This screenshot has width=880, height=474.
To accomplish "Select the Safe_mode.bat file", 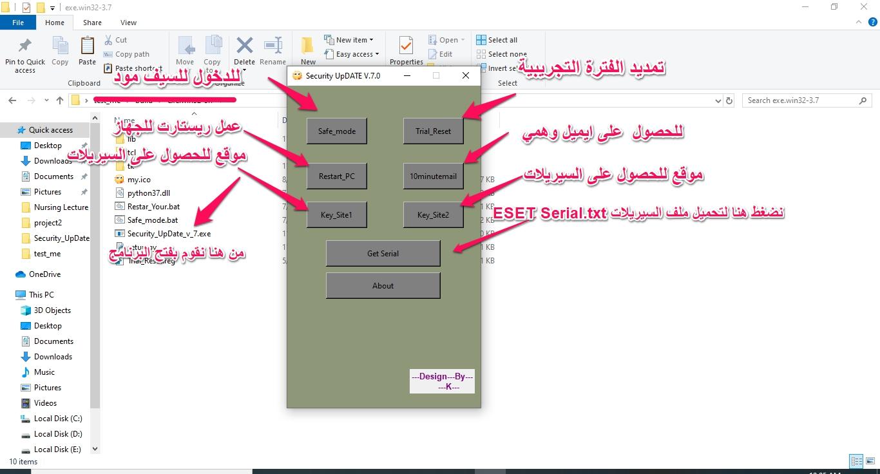I will [146, 220].
